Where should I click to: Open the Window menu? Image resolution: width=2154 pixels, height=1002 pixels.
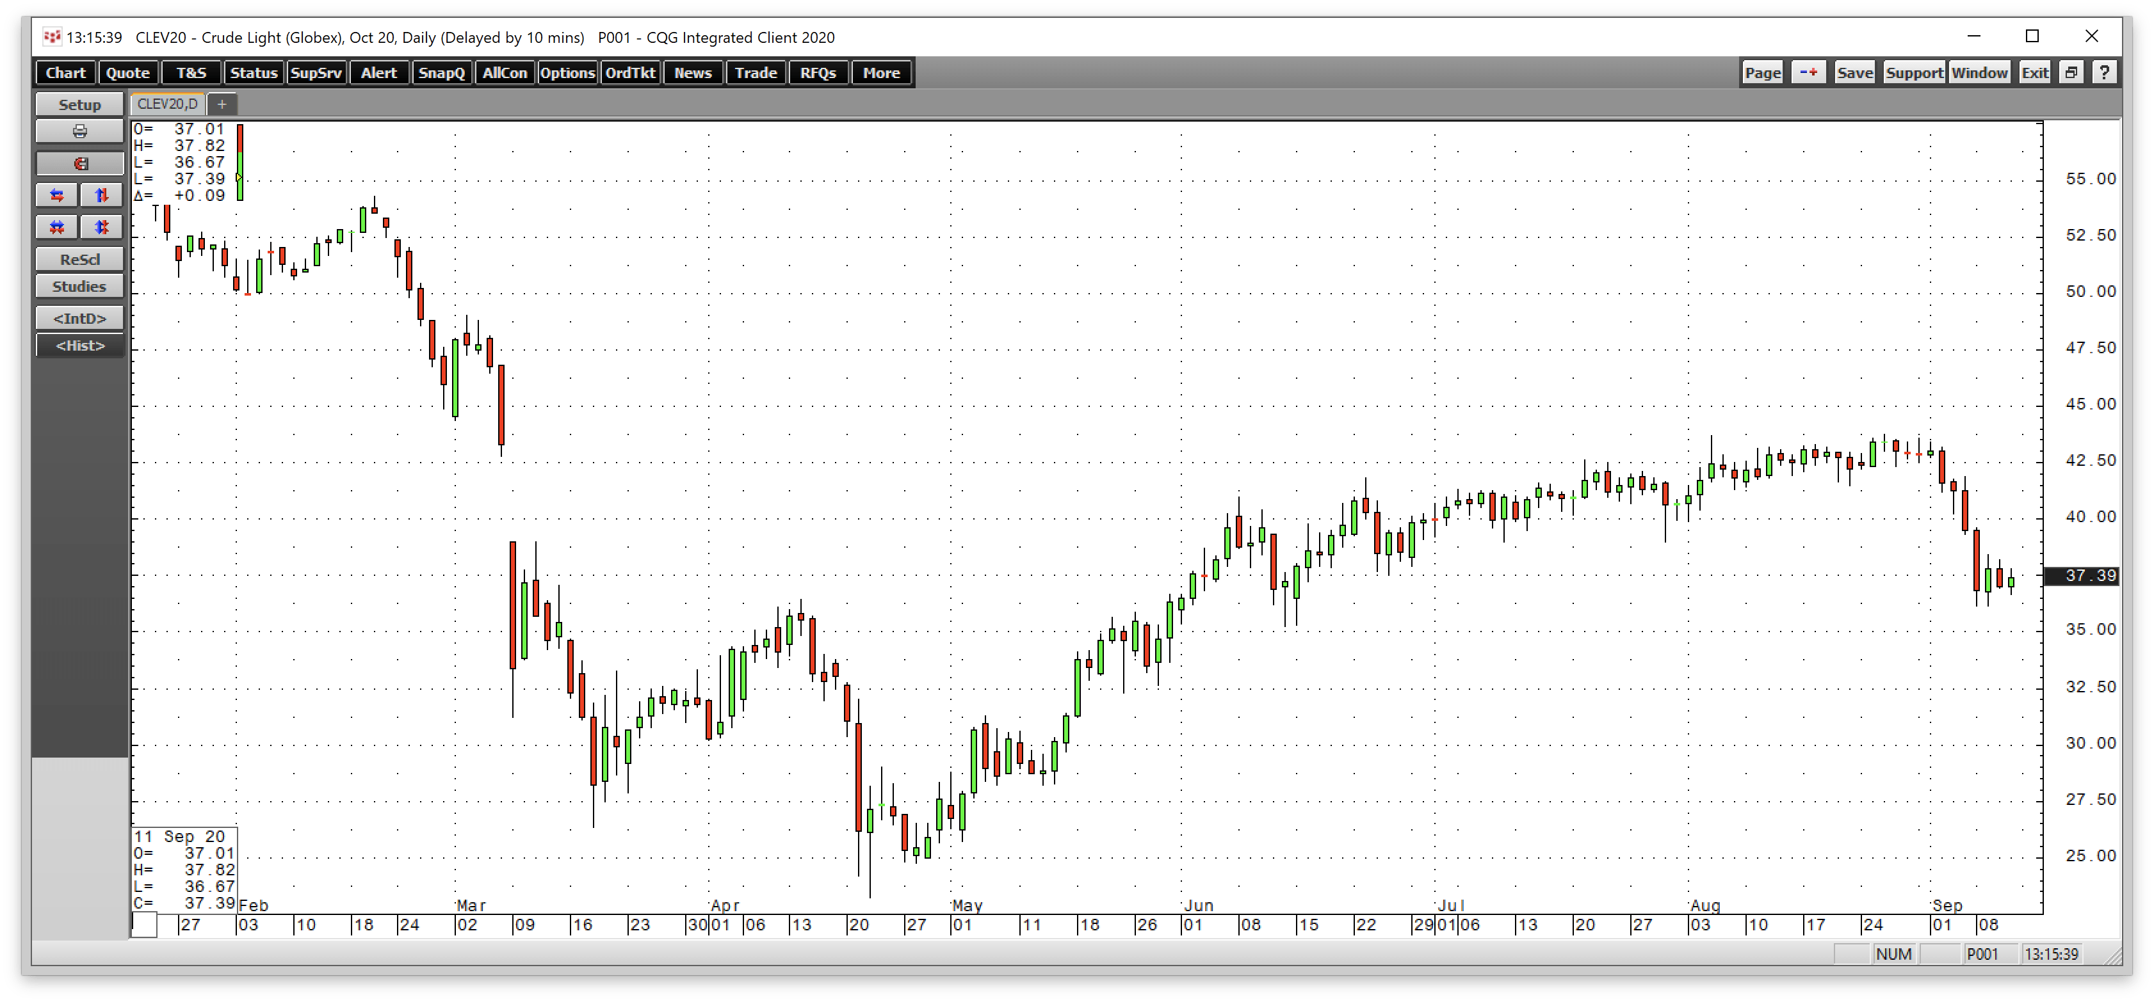pyautogui.click(x=1979, y=73)
